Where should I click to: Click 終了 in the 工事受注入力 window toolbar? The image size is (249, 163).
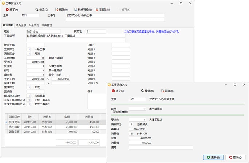pos(12,10)
